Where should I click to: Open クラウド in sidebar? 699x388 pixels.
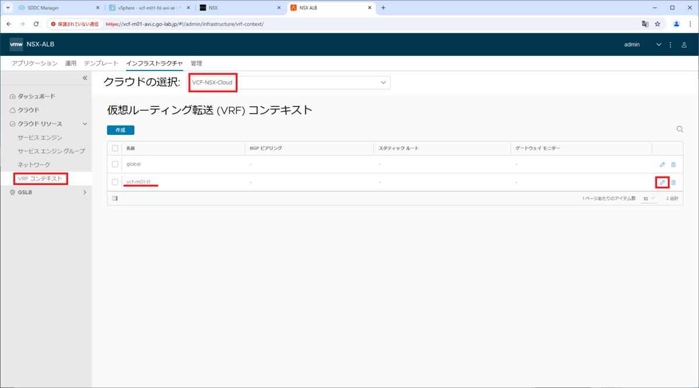28,110
